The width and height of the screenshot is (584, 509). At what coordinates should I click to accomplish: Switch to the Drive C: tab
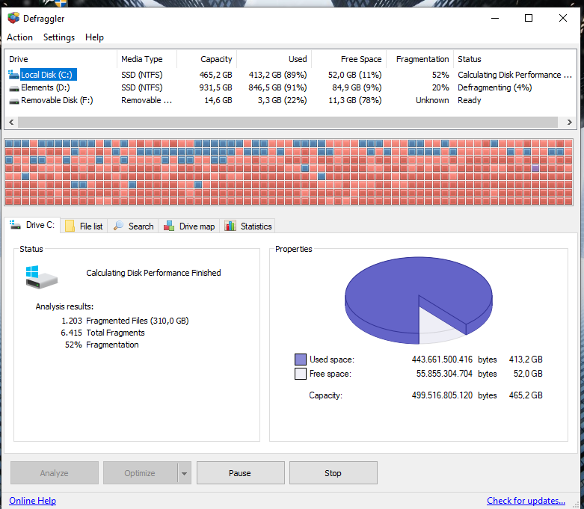(32, 225)
